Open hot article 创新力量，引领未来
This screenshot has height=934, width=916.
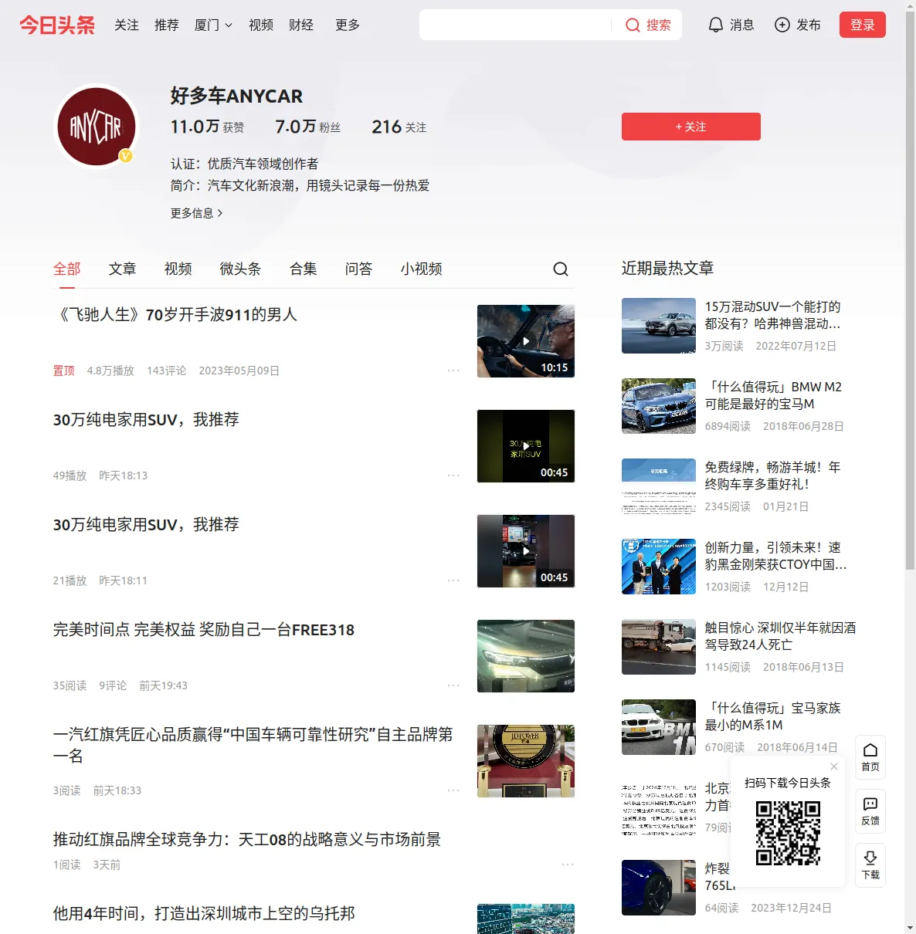click(x=775, y=556)
